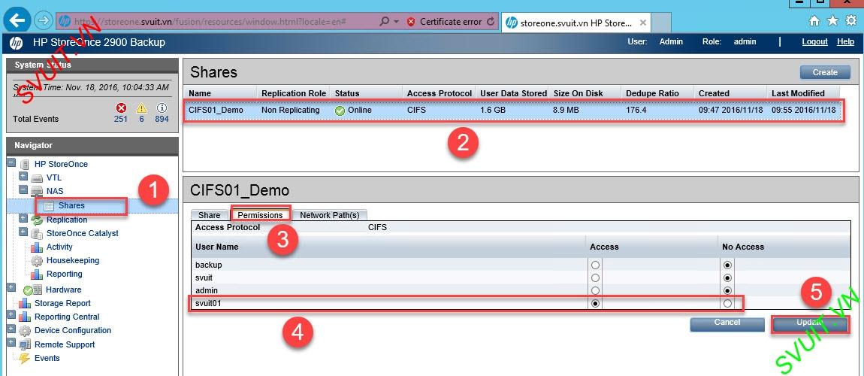
Task: Click the Shares table icon
Action: pyautogui.click(x=49, y=205)
